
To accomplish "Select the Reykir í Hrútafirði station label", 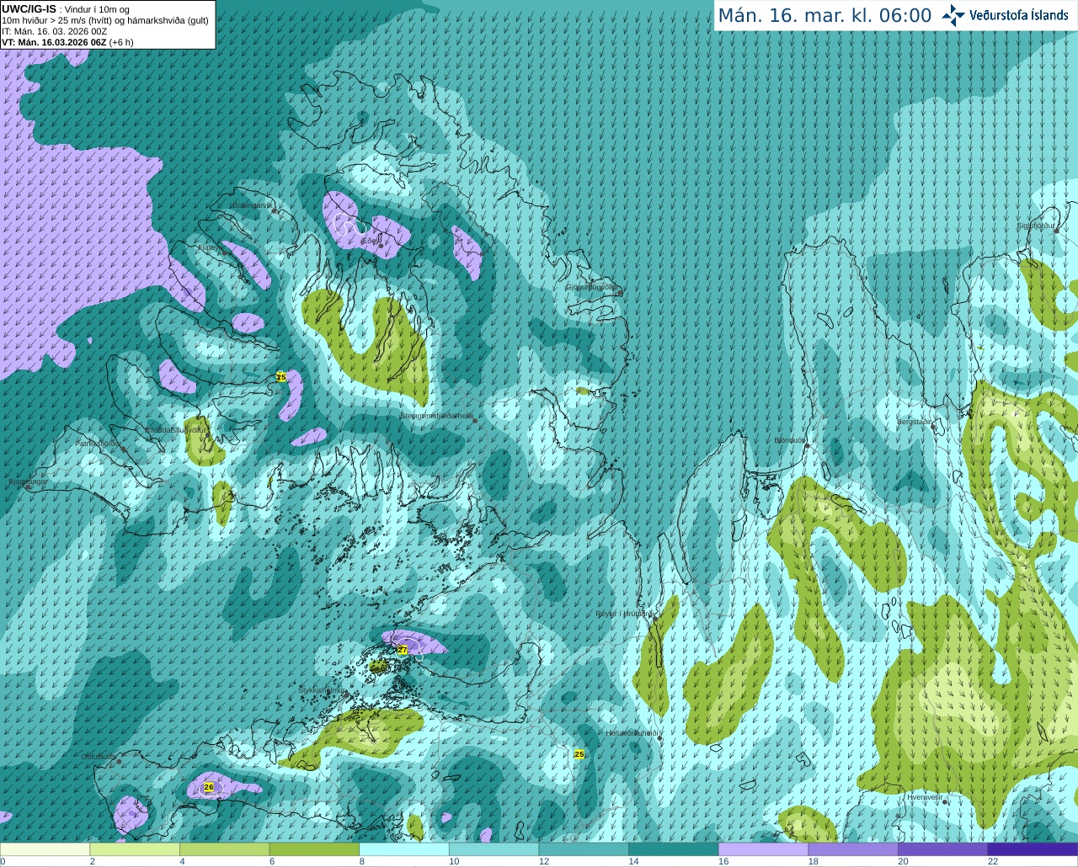I will pyautogui.click(x=624, y=614).
